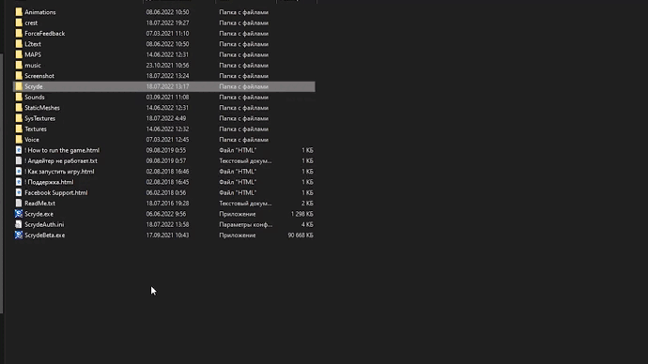The width and height of the screenshot is (648, 364).
Task: Click the Voice folder icon
Action: pos(19,140)
